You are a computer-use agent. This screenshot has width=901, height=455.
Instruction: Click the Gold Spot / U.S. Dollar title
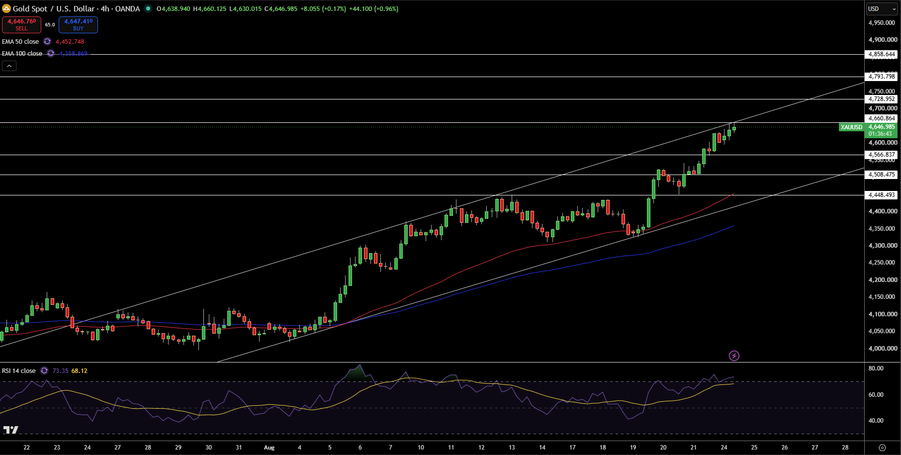point(54,8)
